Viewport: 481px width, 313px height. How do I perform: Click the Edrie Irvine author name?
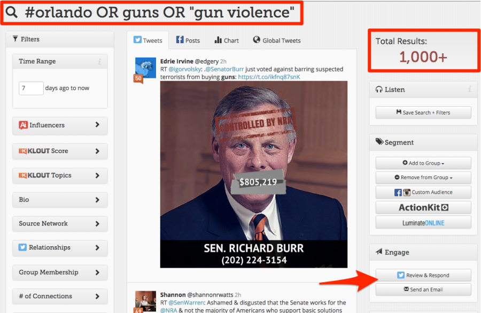pyautogui.click(x=177, y=61)
